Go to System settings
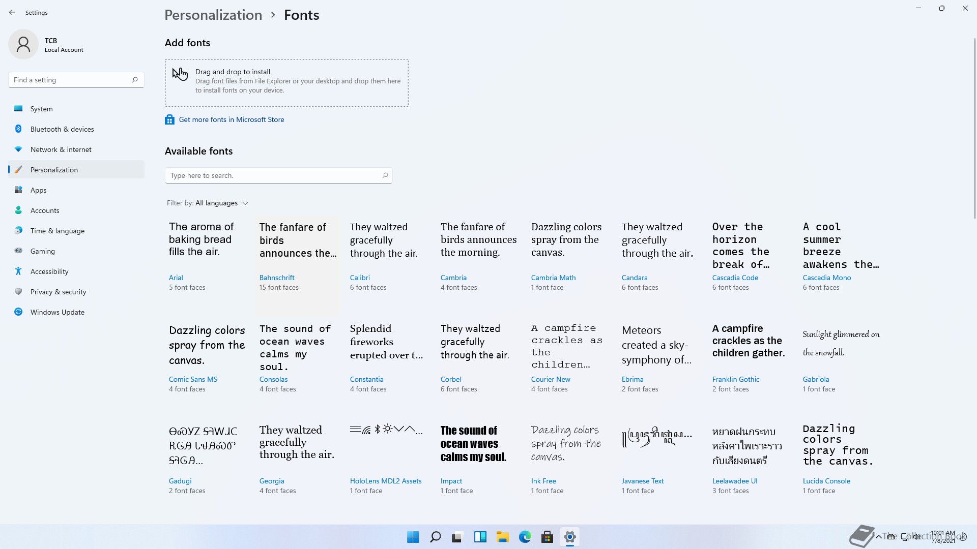The image size is (977, 549). [76, 109]
